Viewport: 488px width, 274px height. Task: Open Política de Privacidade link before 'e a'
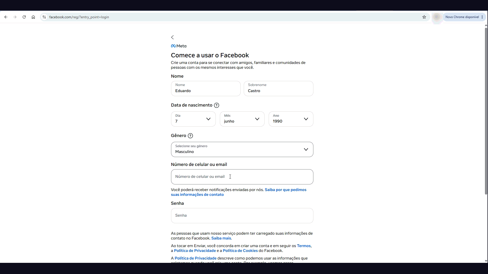click(x=195, y=251)
